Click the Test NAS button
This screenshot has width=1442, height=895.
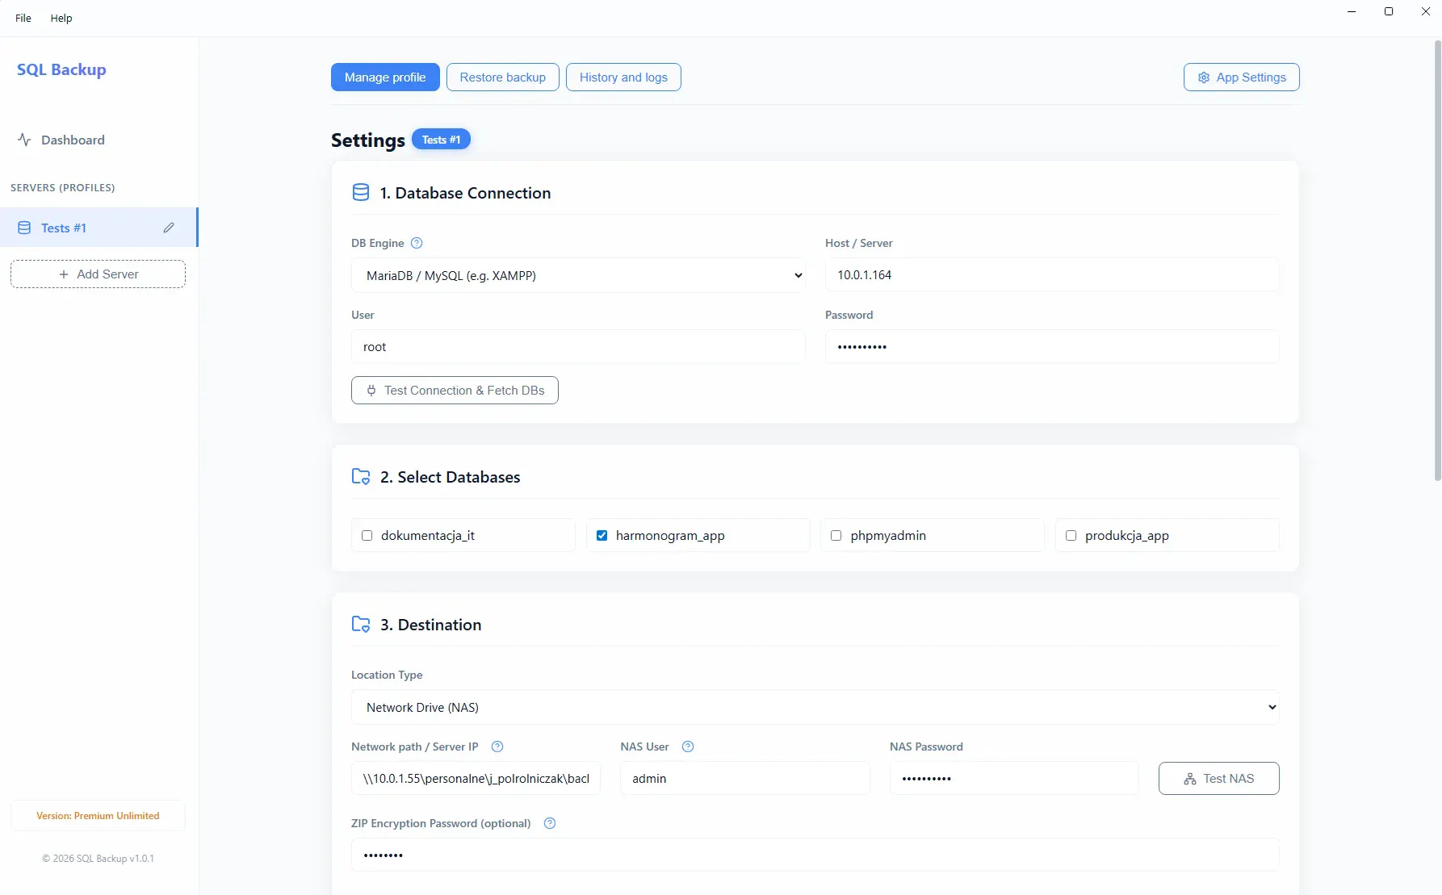[1219, 779]
